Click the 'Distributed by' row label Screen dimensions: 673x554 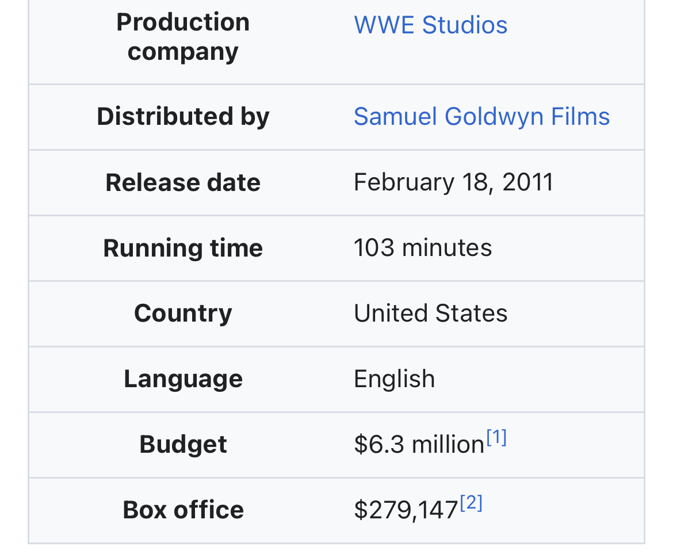(x=183, y=116)
